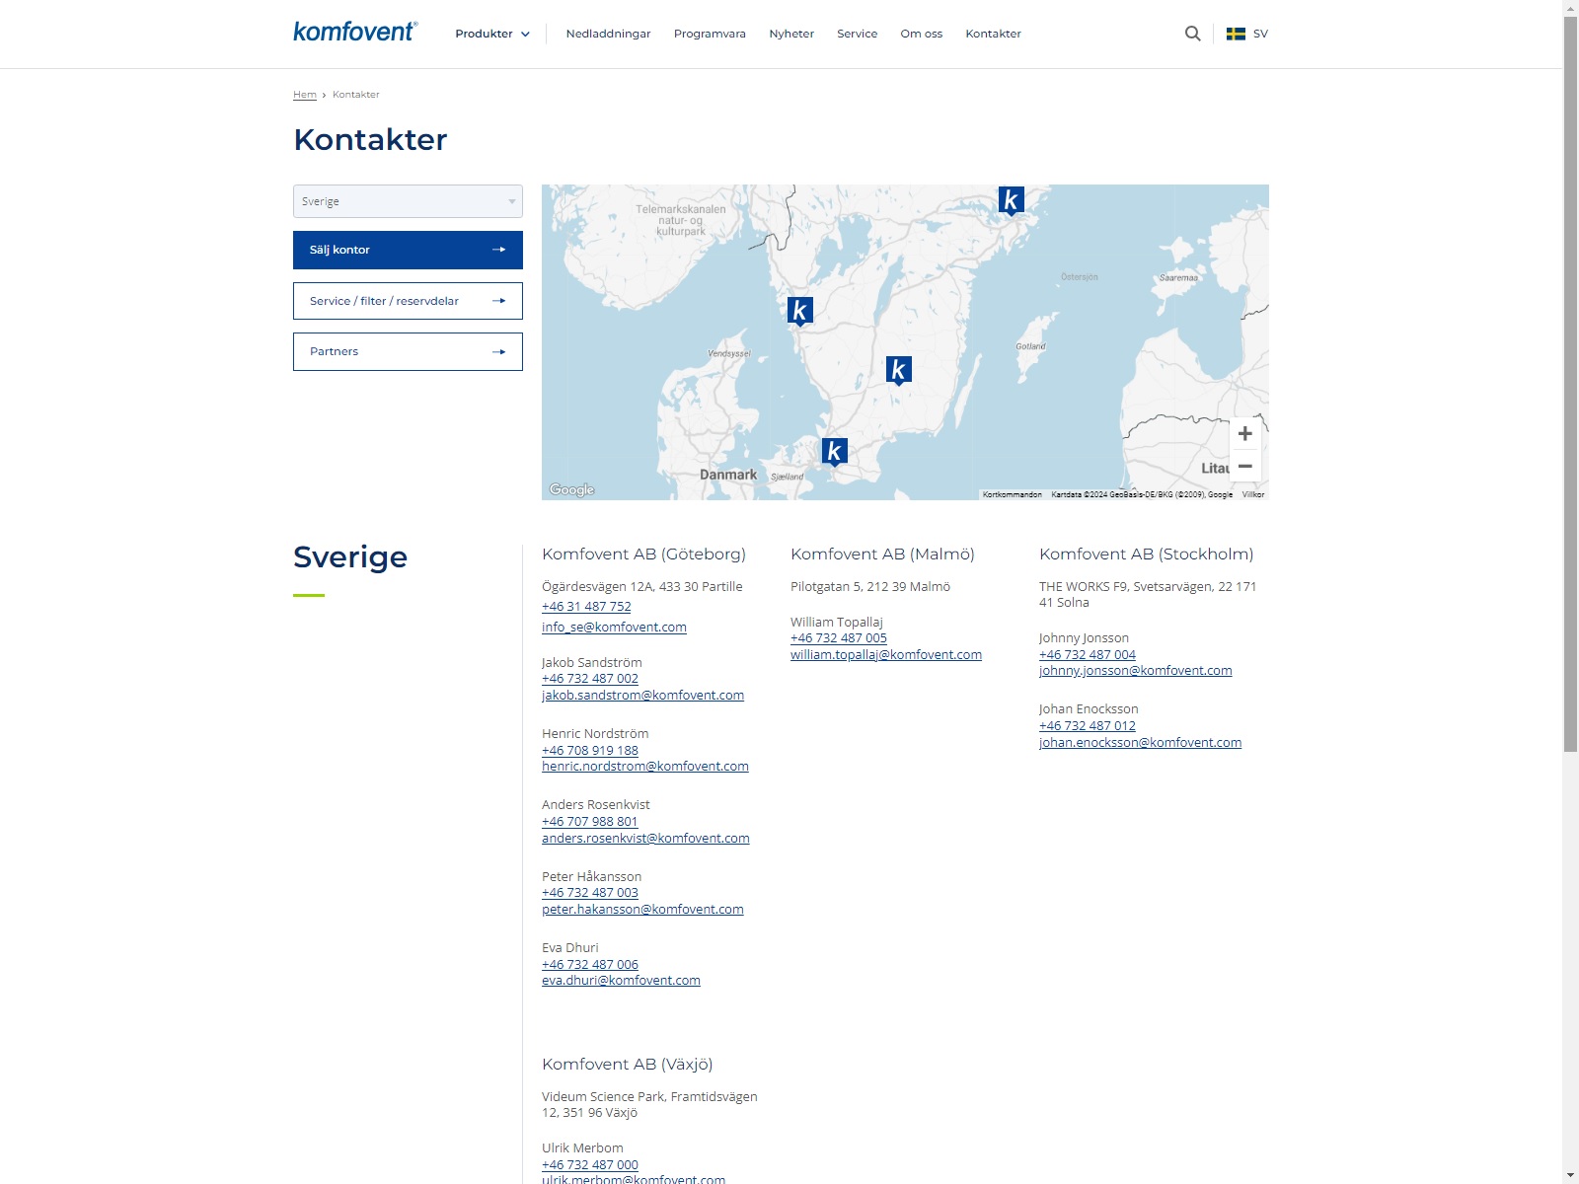Select the Stockholm map marker
This screenshot has width=1579, height=1184.
coord(1011,200)
